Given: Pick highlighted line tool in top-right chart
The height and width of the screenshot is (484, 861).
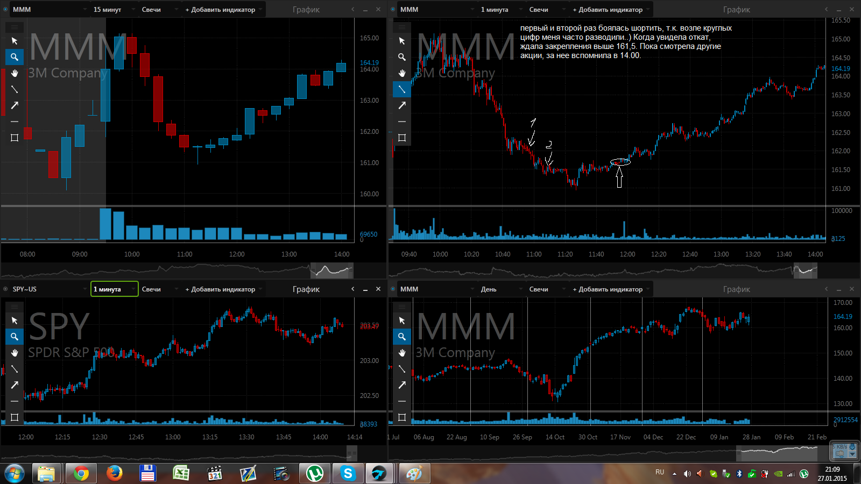Looking at the screenshot, I should point(402,89).
